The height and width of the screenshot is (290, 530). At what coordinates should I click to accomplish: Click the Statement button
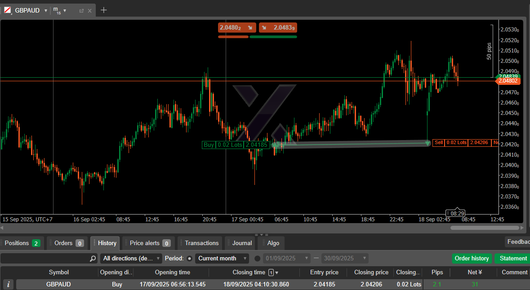point(513,259)
